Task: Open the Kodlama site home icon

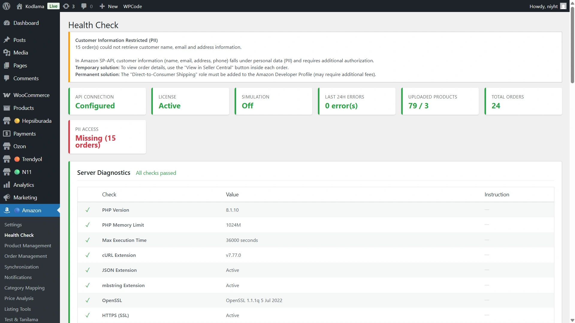Action: (x=19, y=6)
